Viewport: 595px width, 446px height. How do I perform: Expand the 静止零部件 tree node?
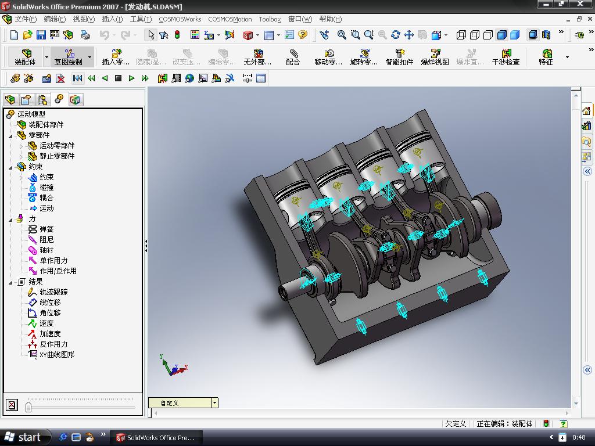coord(21,156)
